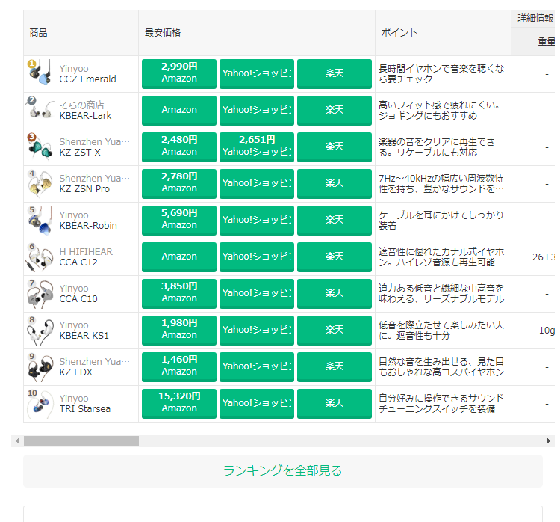The image size is (560, 522).
Task: Open Yahoo shopping for KBEAR KS1
Action: coord(256,331)
